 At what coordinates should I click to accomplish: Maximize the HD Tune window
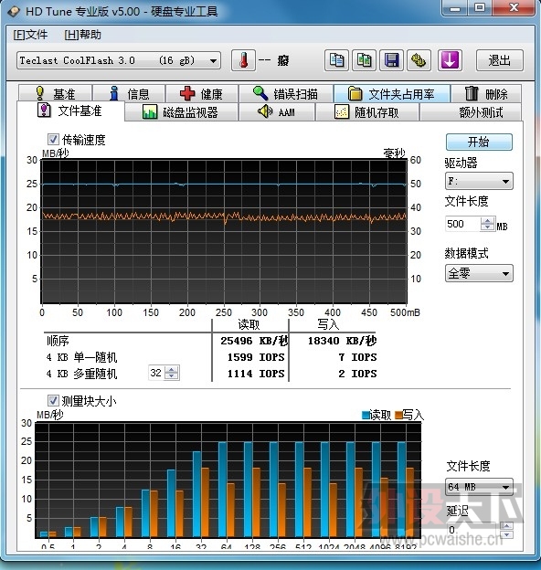(480, 8)
